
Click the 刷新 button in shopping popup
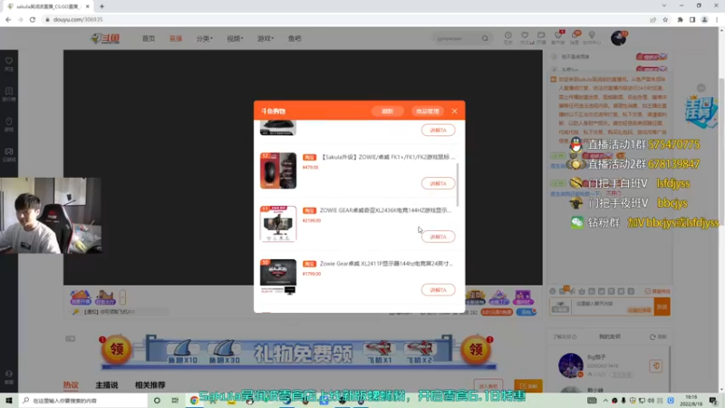(388, 111)
